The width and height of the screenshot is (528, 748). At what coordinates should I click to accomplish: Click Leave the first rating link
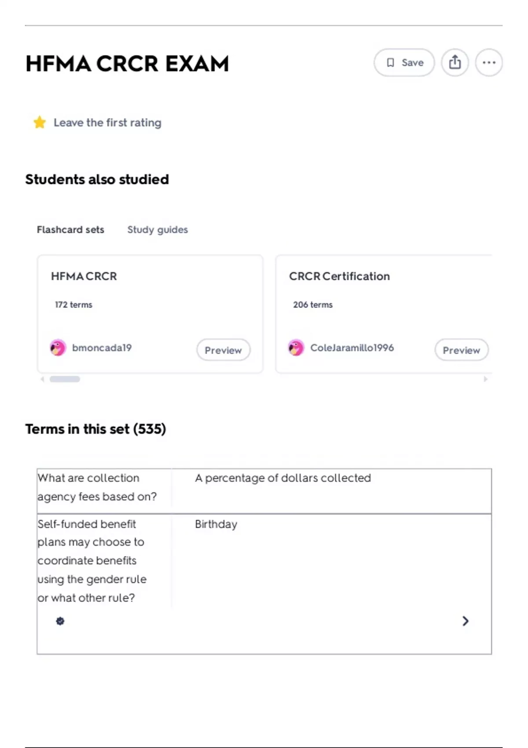[107, 122]
